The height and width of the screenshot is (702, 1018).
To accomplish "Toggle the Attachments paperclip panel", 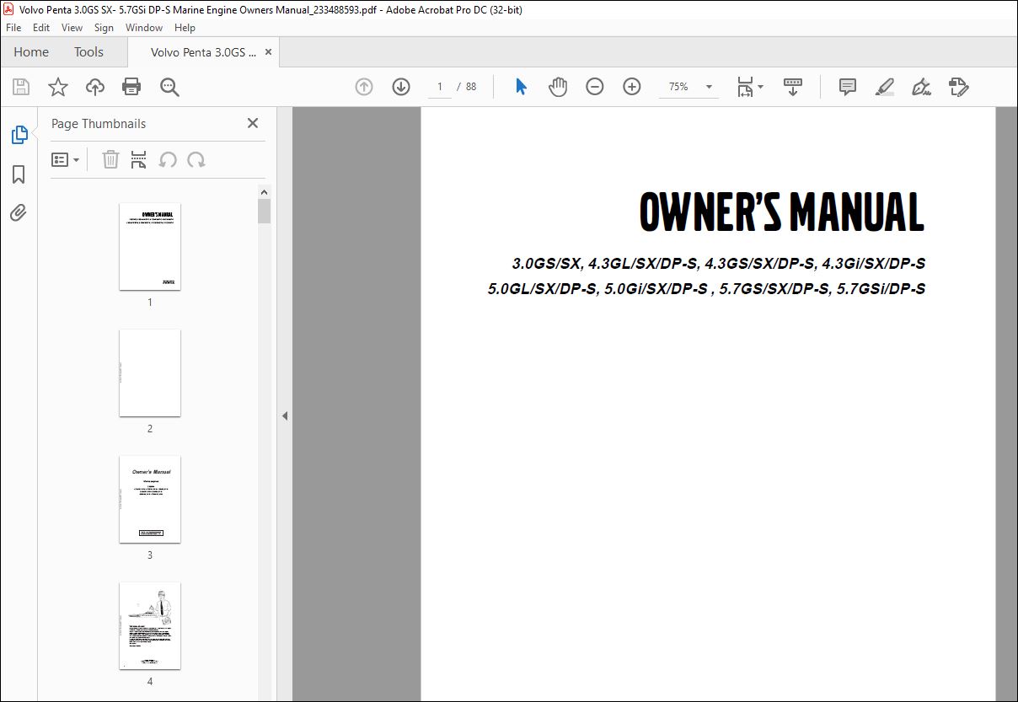I will coord(19,213).
